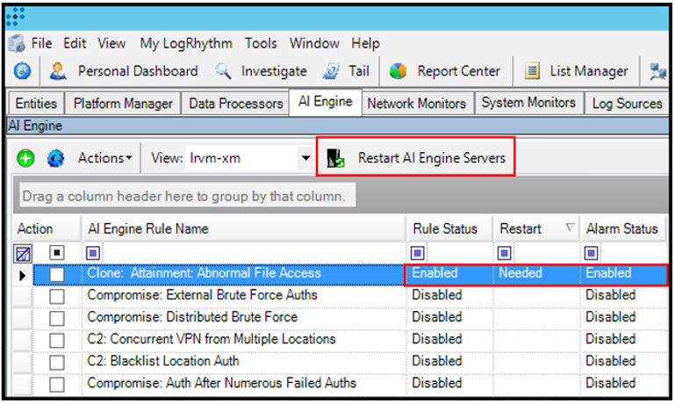Click filter icon under Restart column

pos(504,253)
